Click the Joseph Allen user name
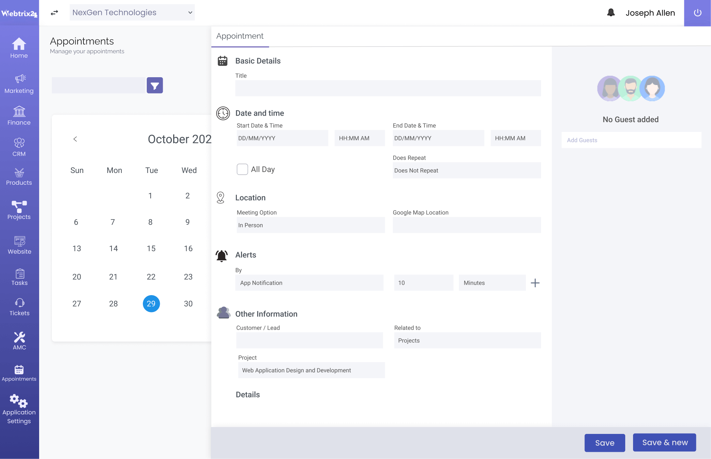The image size is (711, 459). [x=650, y=13]
